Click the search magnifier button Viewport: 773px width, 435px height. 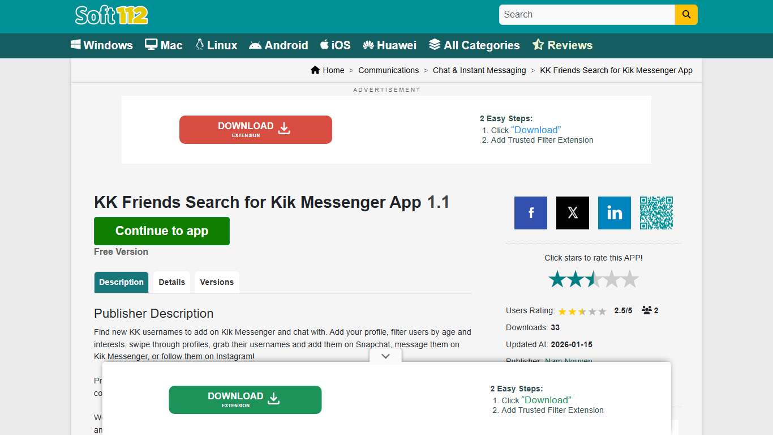(x=686, y=15)
